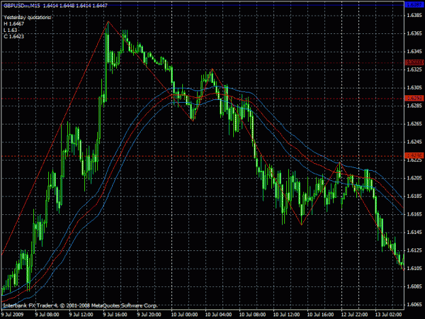Click the 1.6365 price axis label
Image resolution: width=425 pixels, height=319 pixels.
click(x=414, y=33)
